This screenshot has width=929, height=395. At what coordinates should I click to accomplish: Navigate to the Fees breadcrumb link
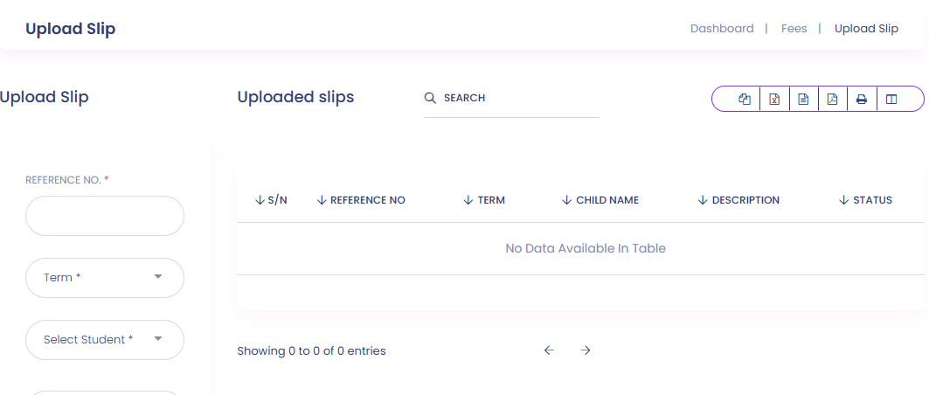[794, 28]
